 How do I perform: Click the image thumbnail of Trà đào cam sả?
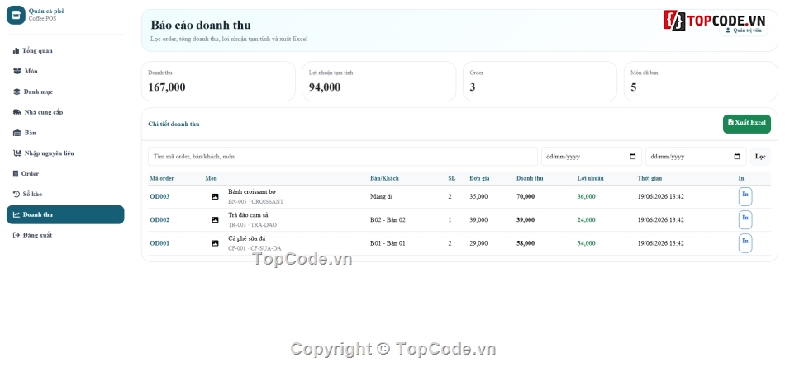coord(215,219)
